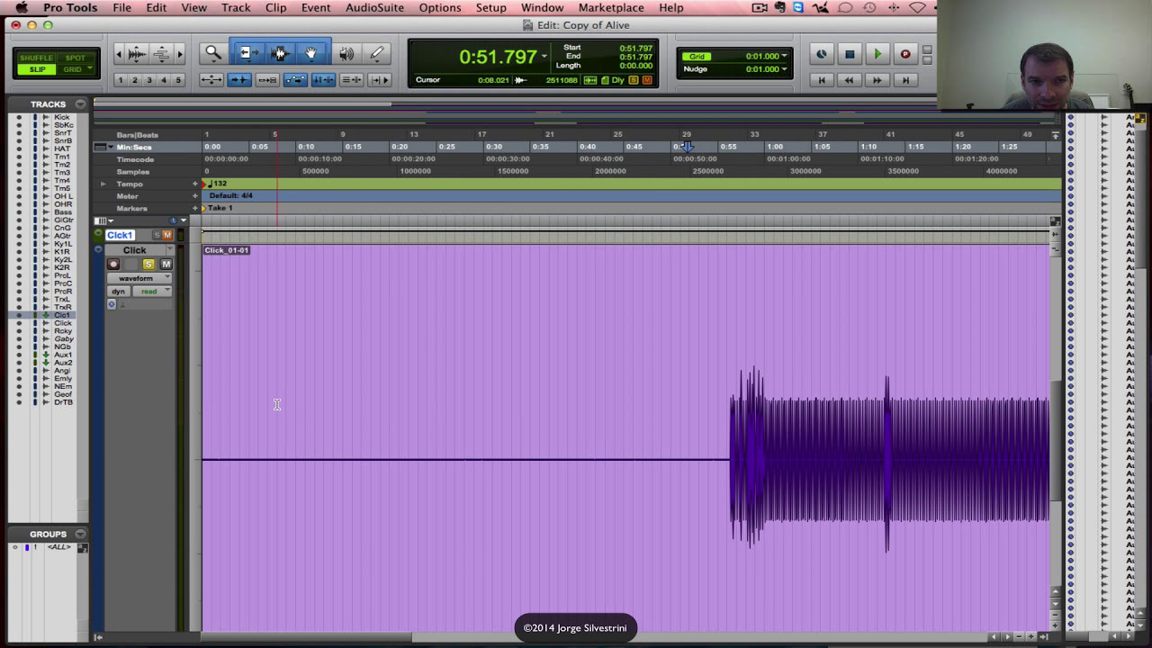Click zoom preset button 3
Image resolution: width=1152 pixels, height=648 pixels.
click(x=149, y=80)
